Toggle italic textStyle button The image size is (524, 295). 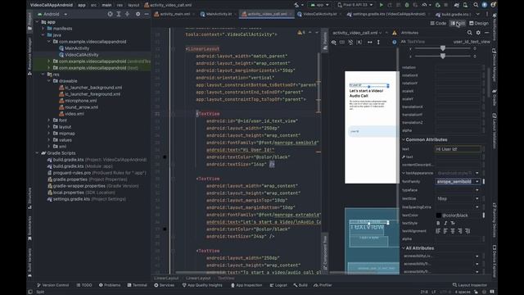pos(445,223)
